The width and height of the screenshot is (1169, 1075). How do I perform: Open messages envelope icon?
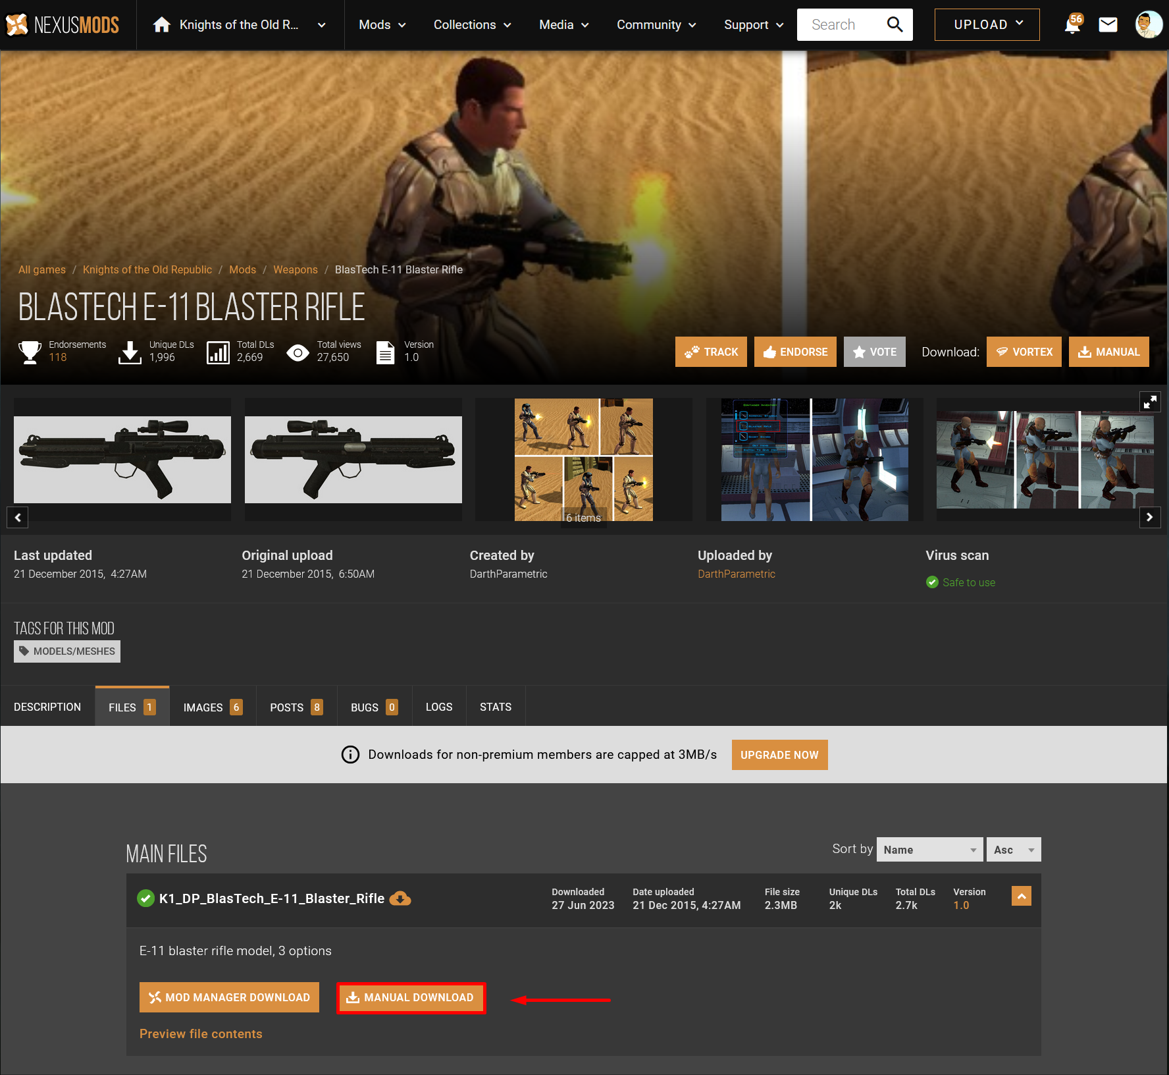point(1108,25)
